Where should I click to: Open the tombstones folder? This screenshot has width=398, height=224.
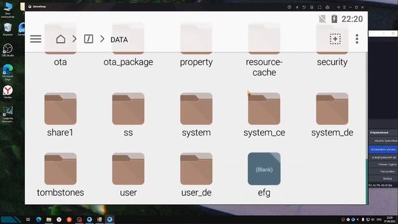click(x=60, y=175)
